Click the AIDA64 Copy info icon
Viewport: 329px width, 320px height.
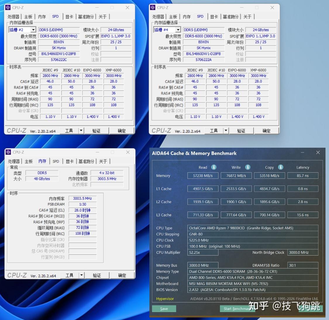[280, 167]
